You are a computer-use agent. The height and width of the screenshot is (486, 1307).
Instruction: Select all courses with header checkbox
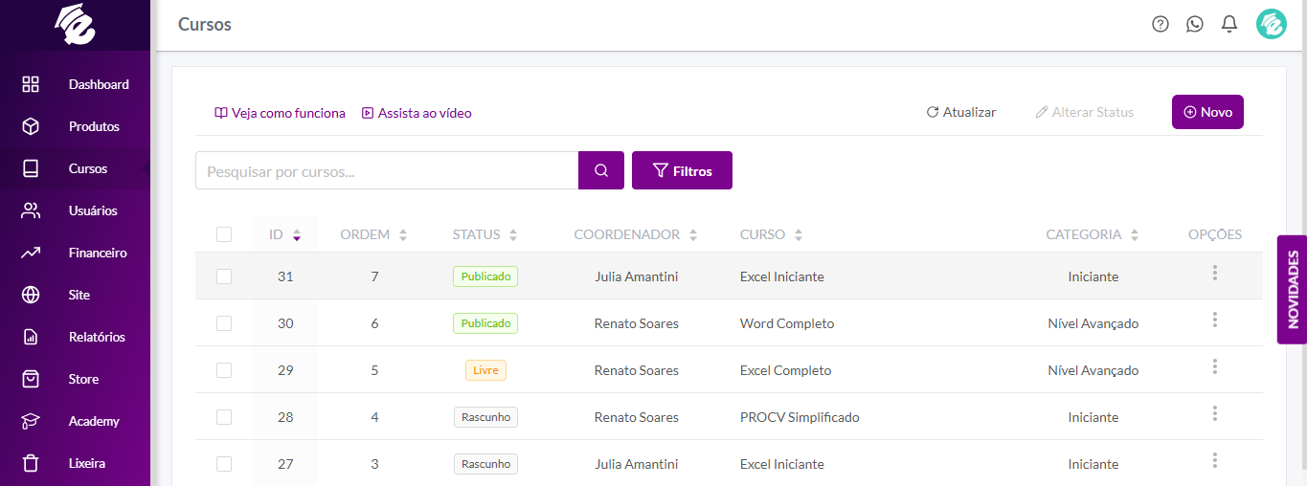(224, 234)
